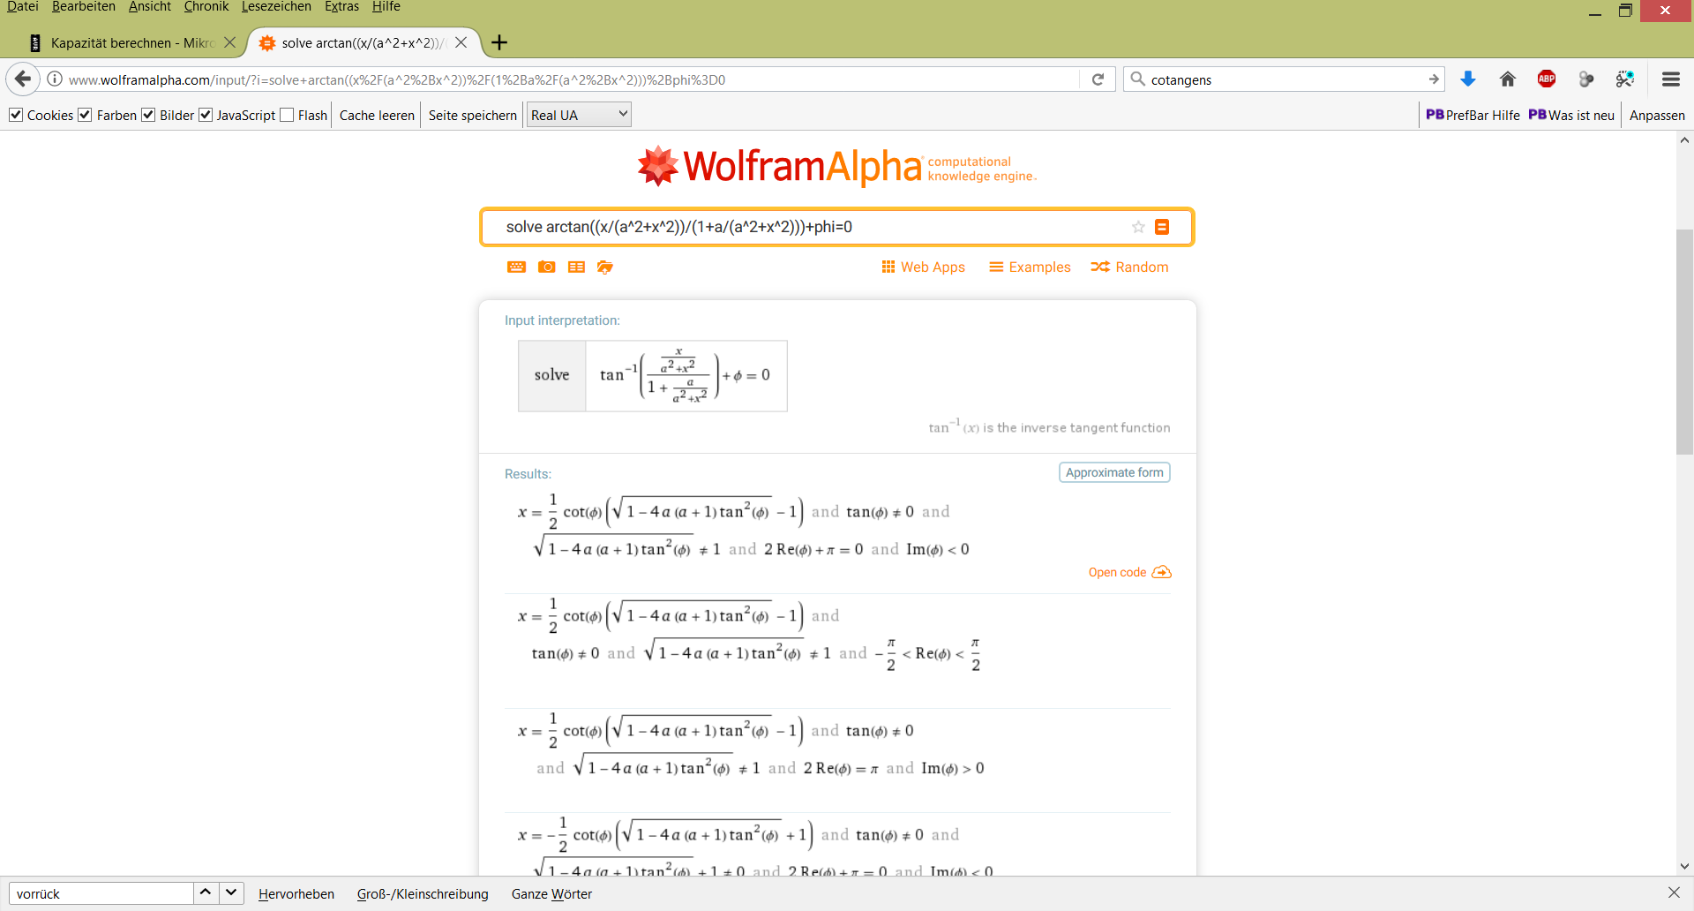Toggle the JavaScript checkbox
Screen dimensions: 1694x911
click(x=206, y=115)
